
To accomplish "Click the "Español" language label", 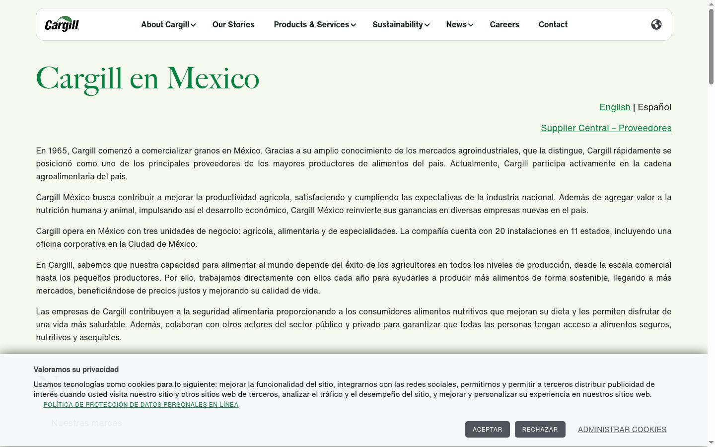I will 654,107.
